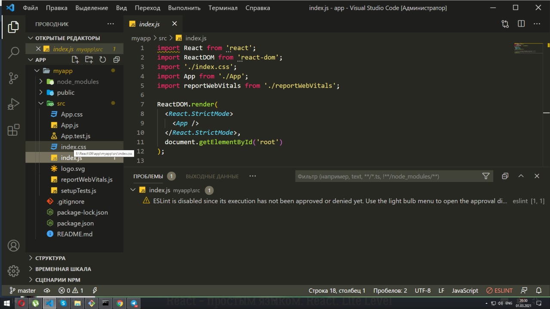Open Telegram from the Windows taskbar
Screen dimensions: 550x309
(x=134, y=303)
